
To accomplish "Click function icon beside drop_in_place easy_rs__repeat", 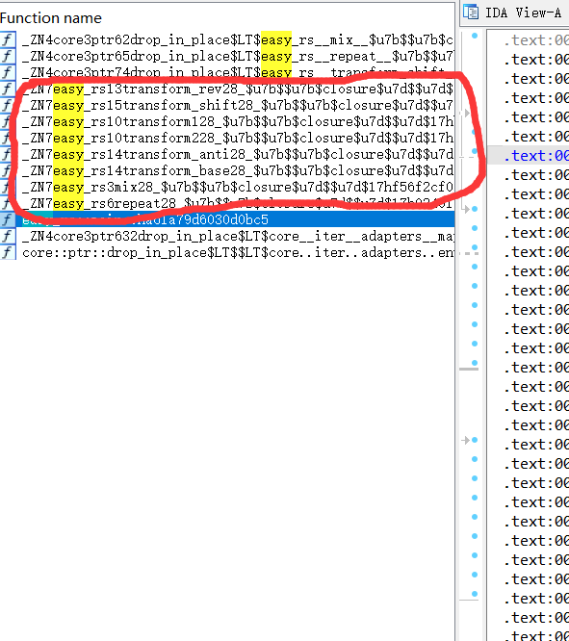I will point(8,56).
